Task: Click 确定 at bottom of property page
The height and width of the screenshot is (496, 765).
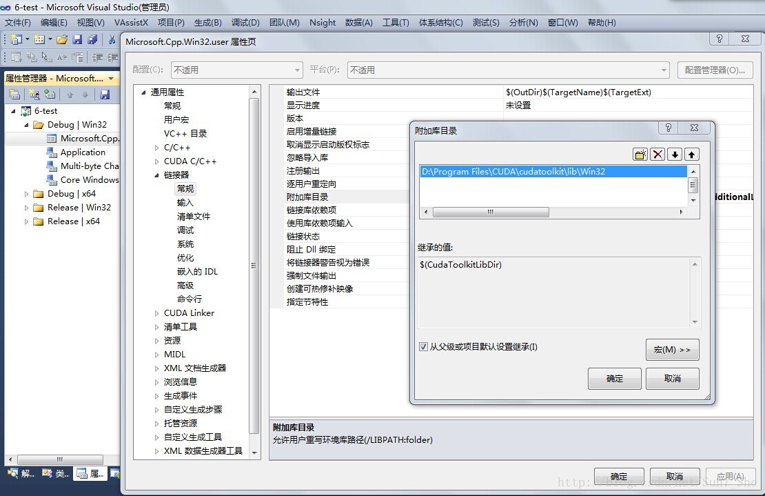Action: tap(619, 476)
